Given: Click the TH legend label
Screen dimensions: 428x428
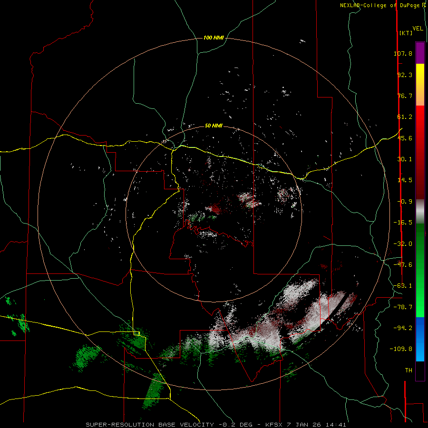Looking at the screenshot, I should [409, 370].
